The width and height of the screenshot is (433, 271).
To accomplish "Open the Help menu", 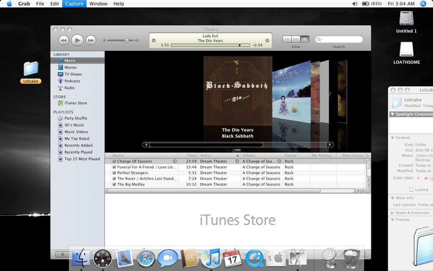I will pyautogui.click(x=119, y=3).
